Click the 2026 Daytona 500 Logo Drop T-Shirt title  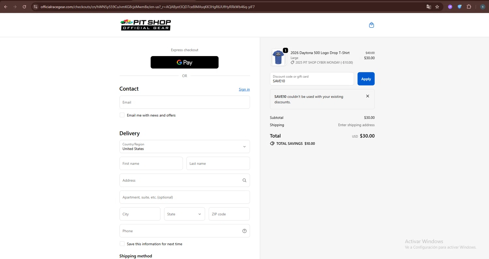click(320, 53)
